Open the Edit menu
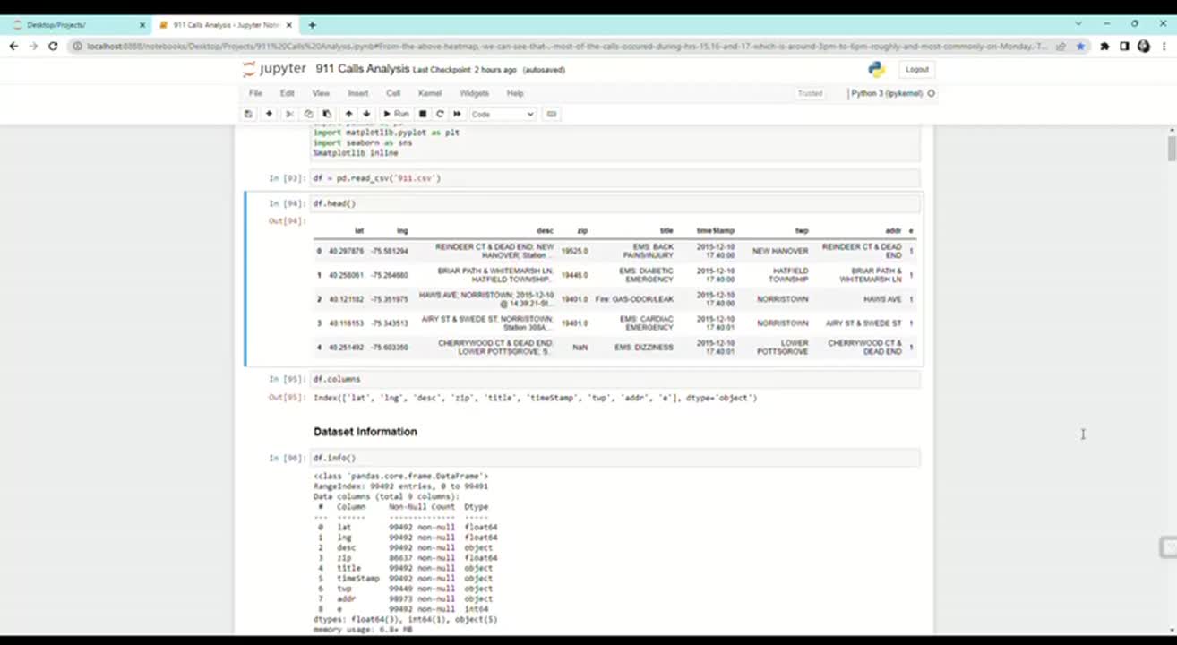Image resolution: width=1177 pixels, height=645 pixels. [x=287, y=93]
